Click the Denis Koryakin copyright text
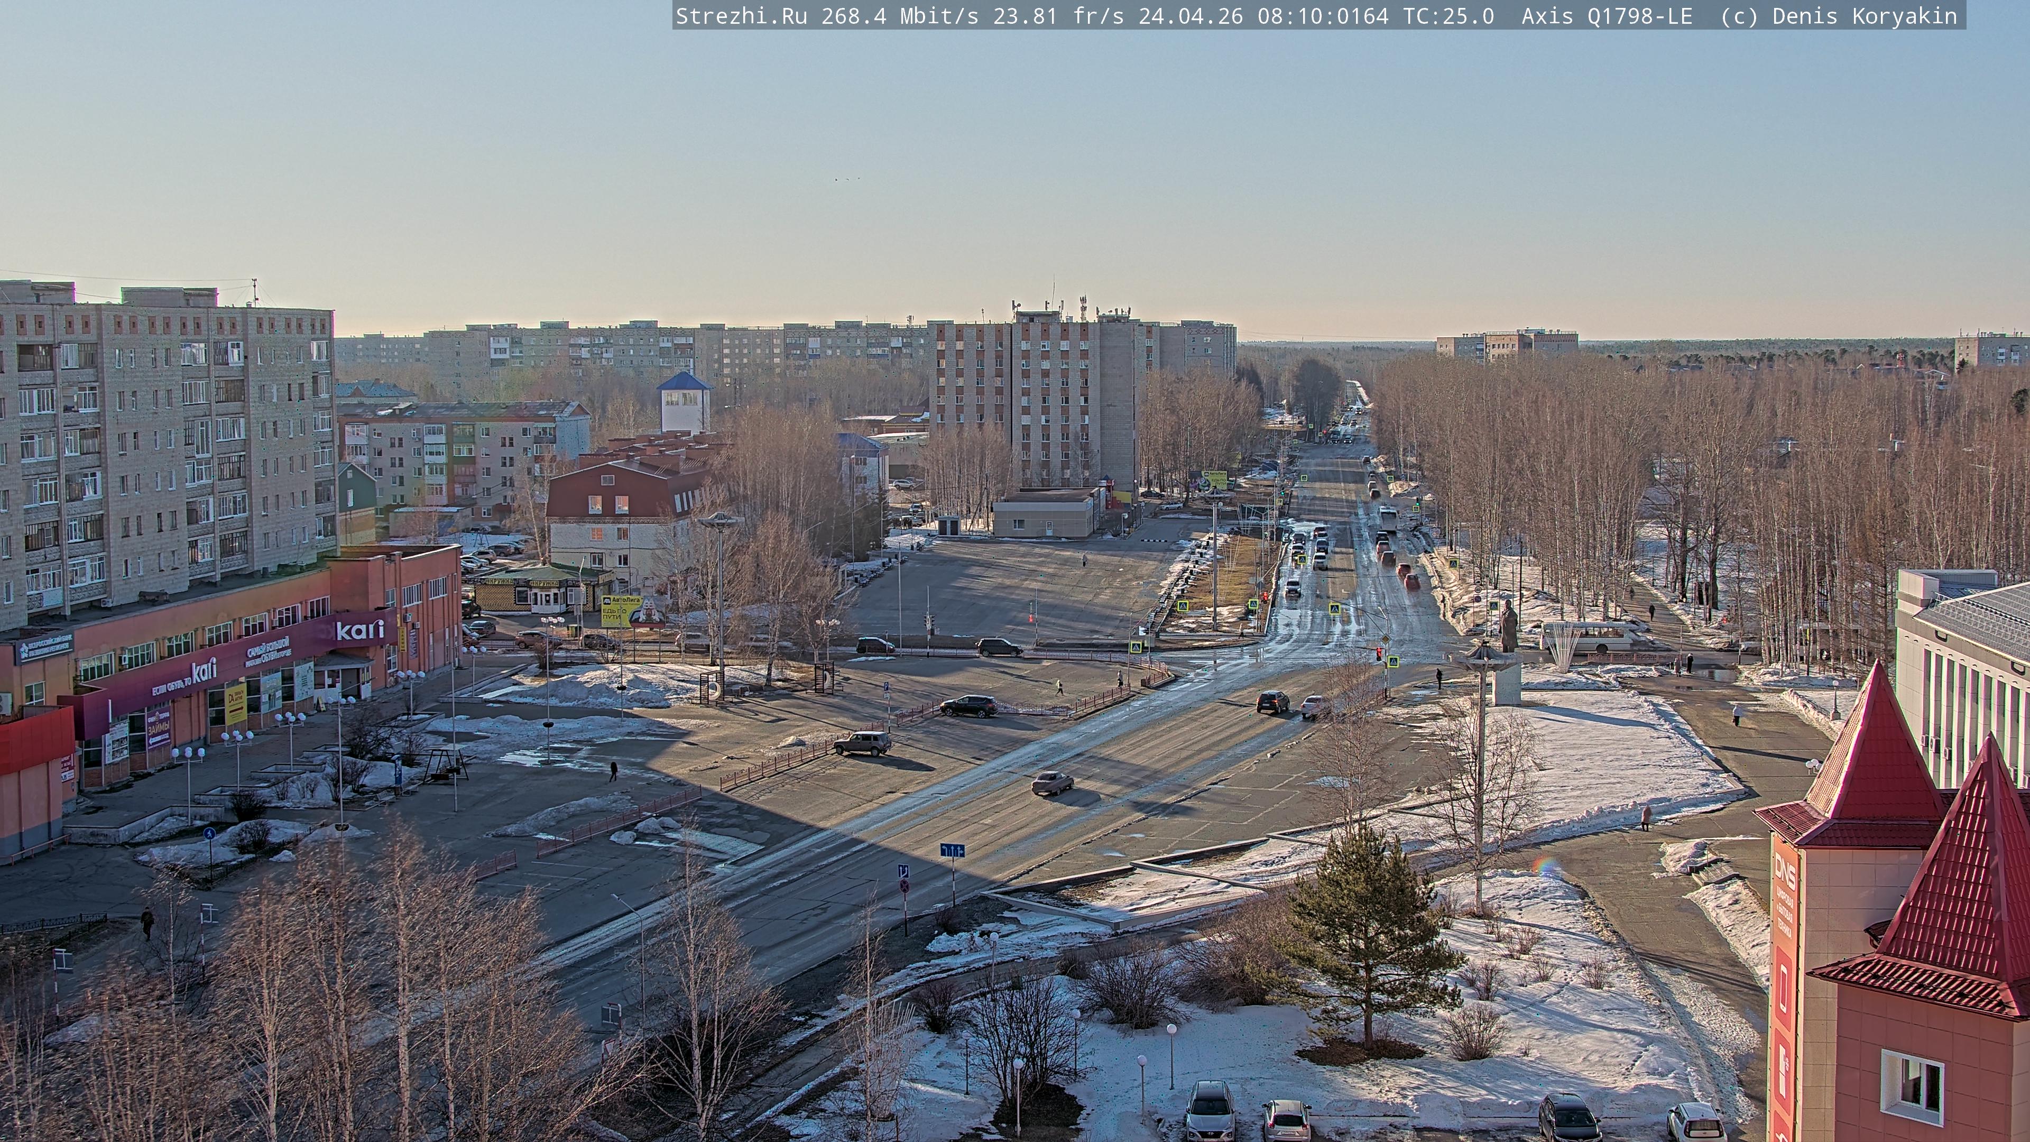Screen dimensions: 2030x1142 (1863, 16)
